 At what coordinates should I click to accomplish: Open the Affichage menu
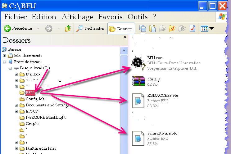77,17
